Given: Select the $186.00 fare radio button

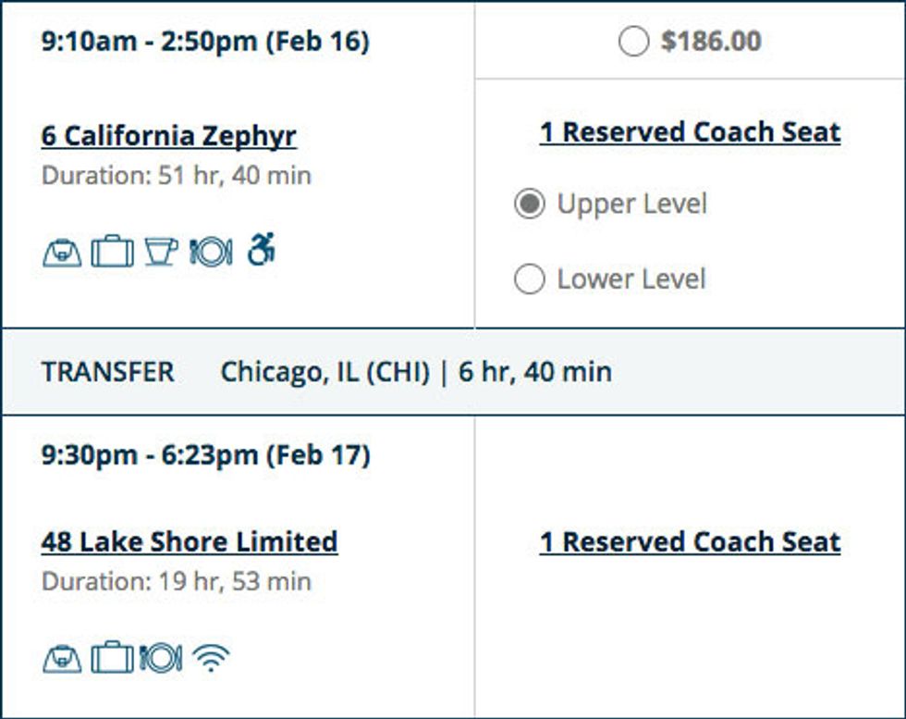Looking at the screenshot, I should tap(633, 42).
